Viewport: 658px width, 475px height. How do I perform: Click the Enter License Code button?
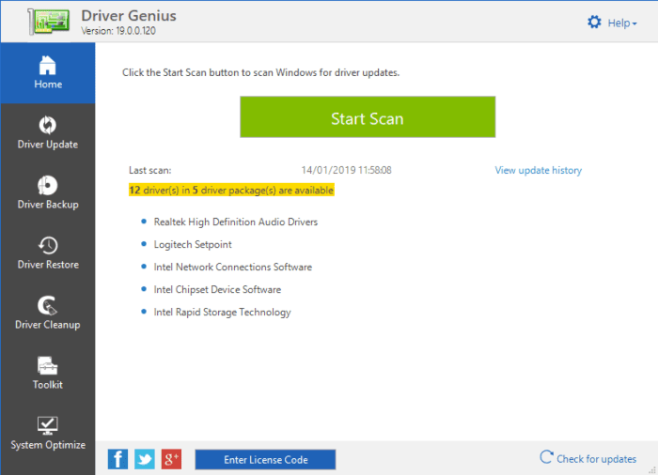[265, 459]
